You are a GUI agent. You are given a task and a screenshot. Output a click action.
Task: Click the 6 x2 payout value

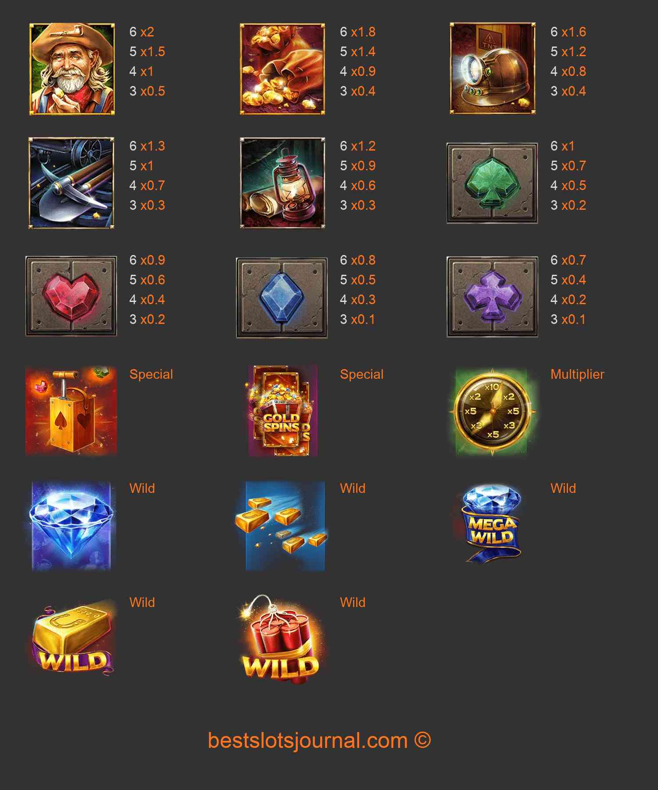click(x=142, y=32)
